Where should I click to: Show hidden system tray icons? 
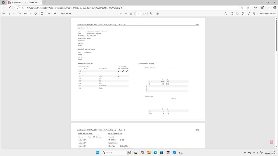pos(245,152)
